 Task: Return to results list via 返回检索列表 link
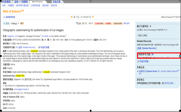9,17
